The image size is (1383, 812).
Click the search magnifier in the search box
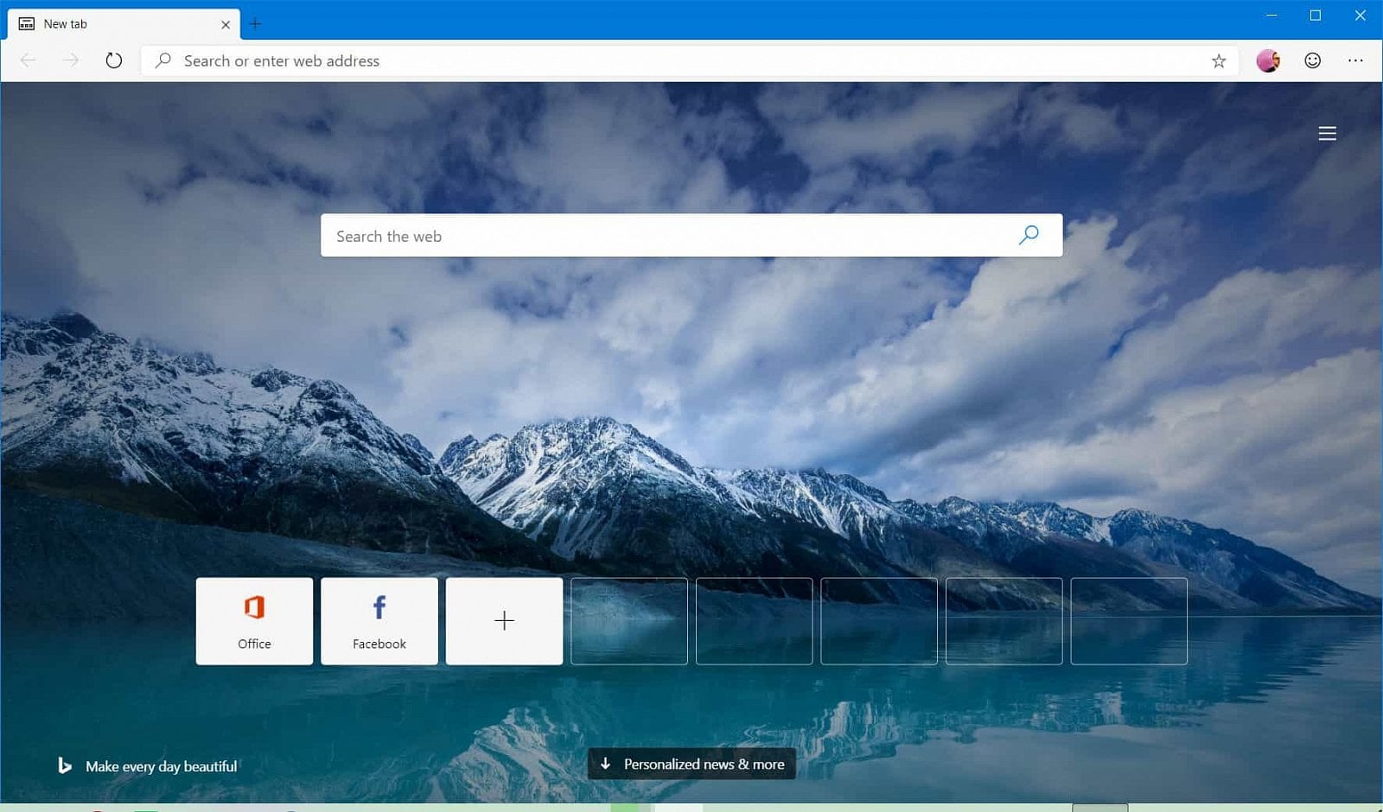pyautogui.click(x=1028, y=235)
